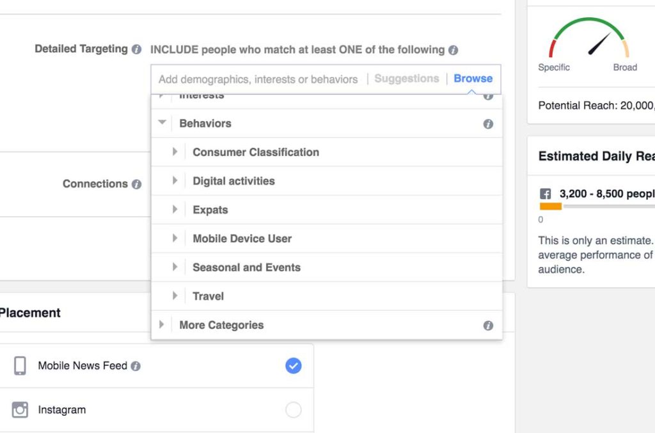Screen dimensions: 655x433
Task: Expand the Seasonal and Events arrow
Action: tap(175, 267)
